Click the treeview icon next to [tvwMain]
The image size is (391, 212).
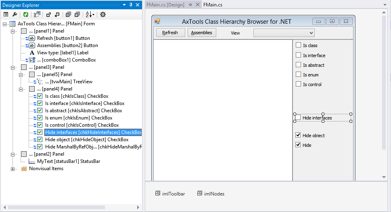coord(40,82)
